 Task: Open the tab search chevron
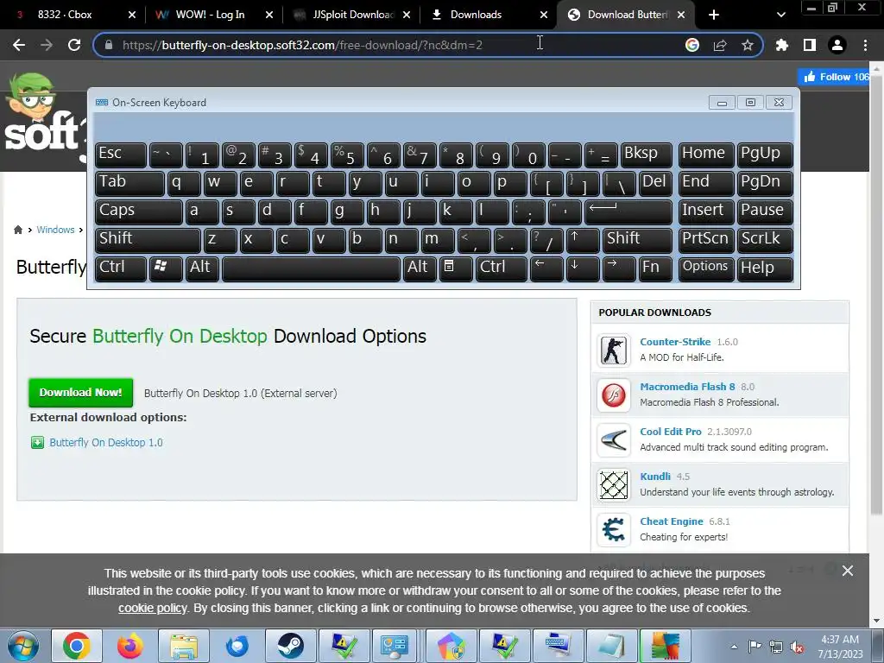click(x=780, y=15)
